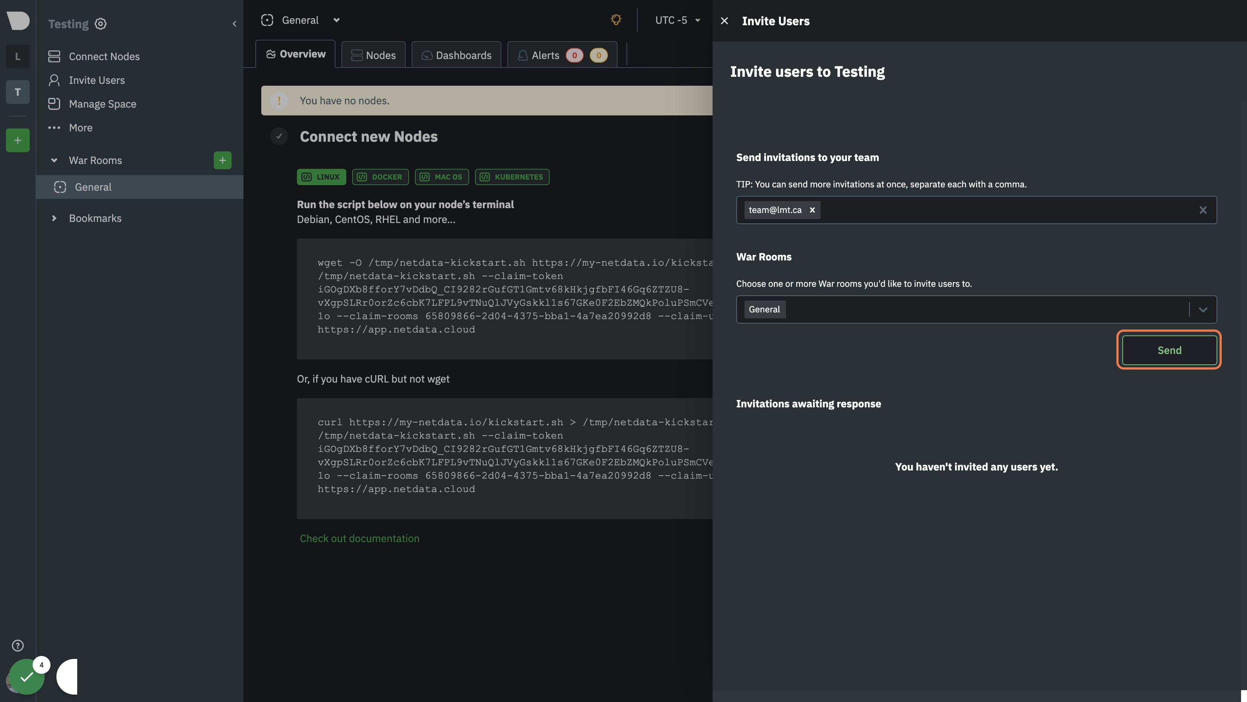1247x702 pixels.
Task: Collapse the War Rooms section
Action: [x=54, y=160]
